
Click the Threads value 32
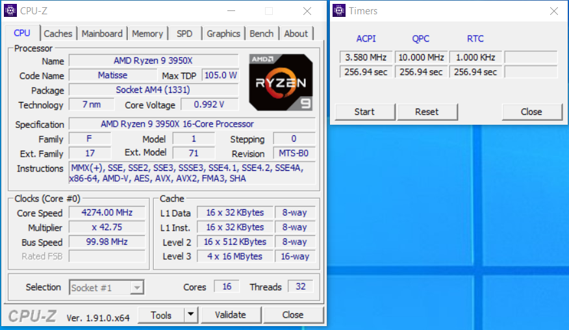coord(301,286)
